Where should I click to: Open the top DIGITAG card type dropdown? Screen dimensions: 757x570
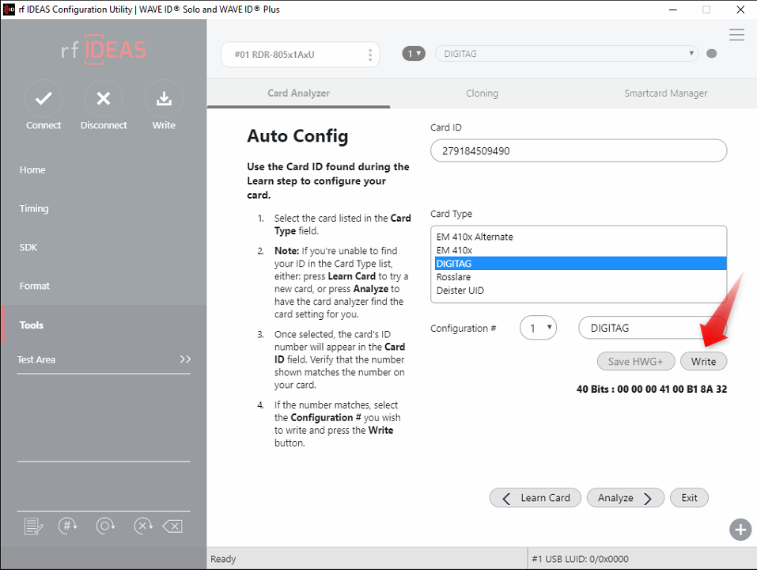point(567,54)
